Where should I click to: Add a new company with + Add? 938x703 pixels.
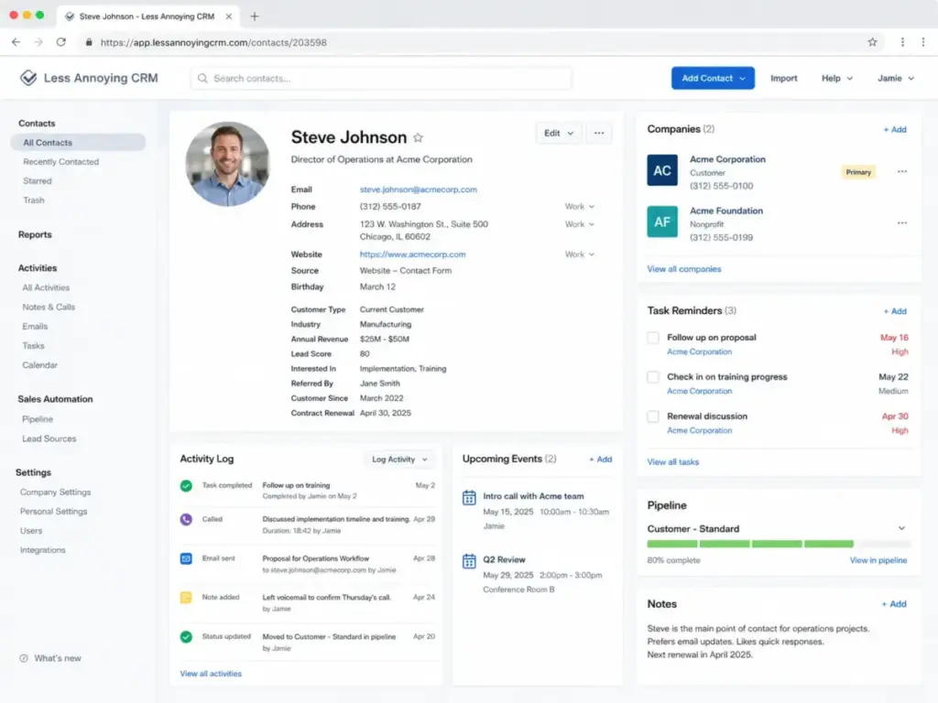(895, 130)
